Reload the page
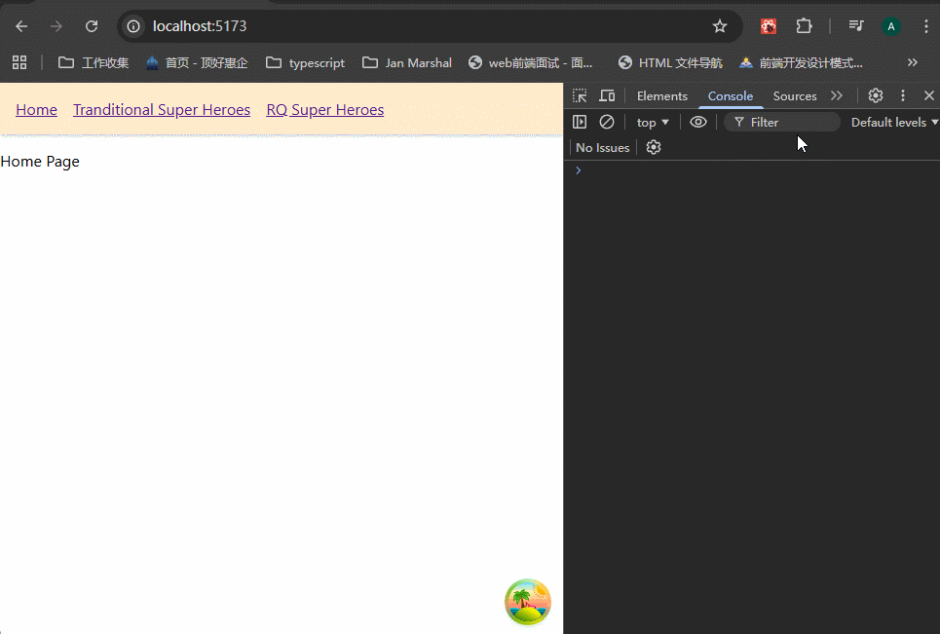This screenshot has height=634, width=940. [92, 26]
